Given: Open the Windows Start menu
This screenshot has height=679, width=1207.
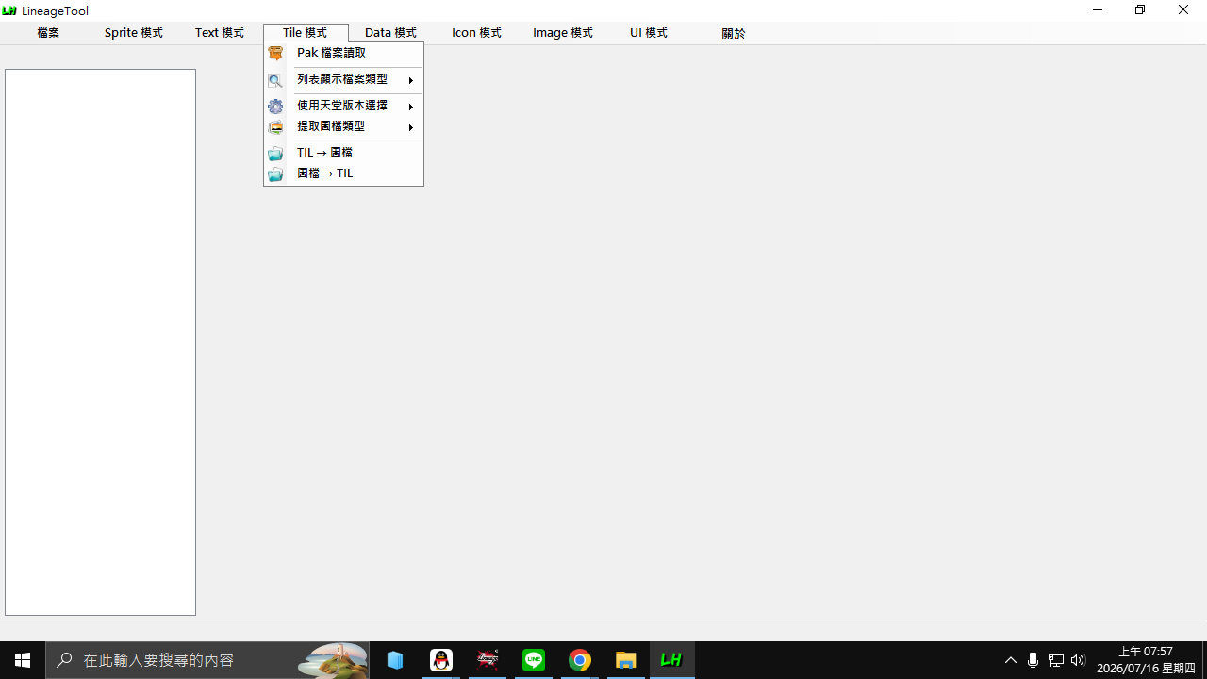Looking at the screenshot, I should pos(23,660).
